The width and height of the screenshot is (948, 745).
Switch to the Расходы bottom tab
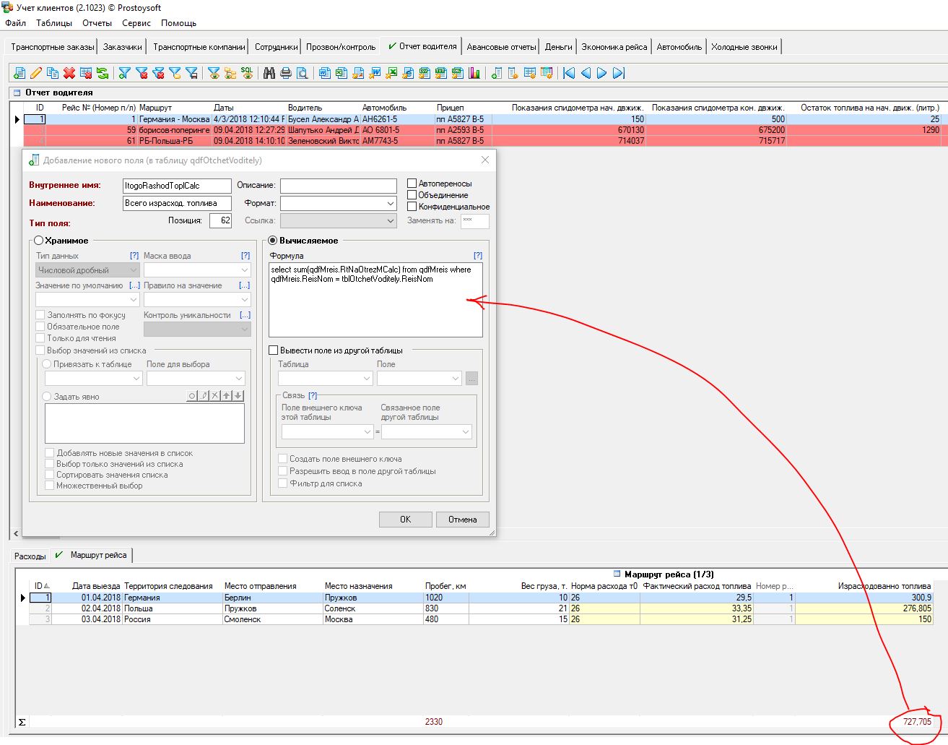pyautogui.click(x=30, y=556)
